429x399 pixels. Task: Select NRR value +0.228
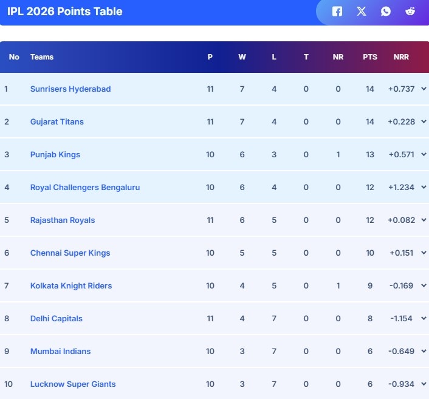point(401,121)
